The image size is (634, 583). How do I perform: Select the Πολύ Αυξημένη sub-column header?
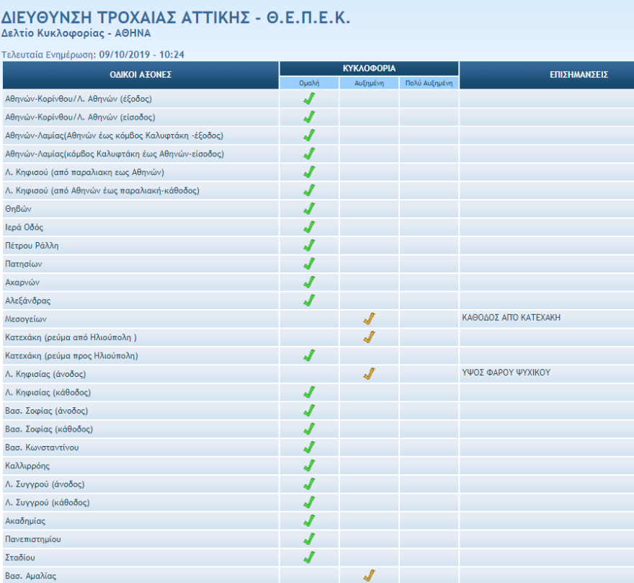[x=429, y=83]
